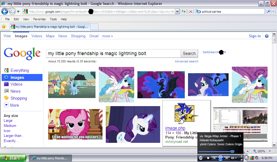The height and width of the screenshot is (162, 277).
Task: Open the Favorites star icon
Action: click(4, 26)
